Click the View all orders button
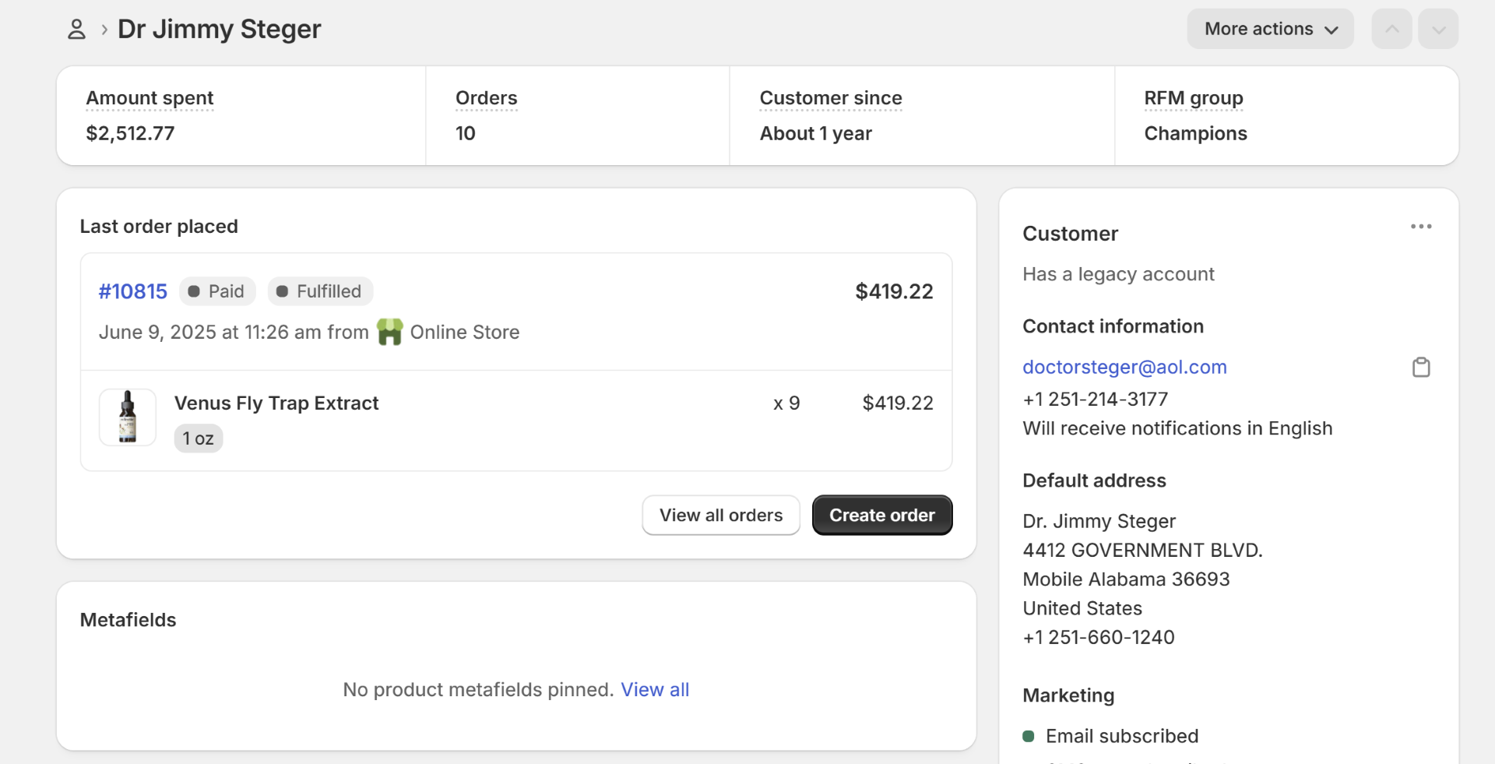This screenshot has height=764, width=1495. click(x=721, y=516)
